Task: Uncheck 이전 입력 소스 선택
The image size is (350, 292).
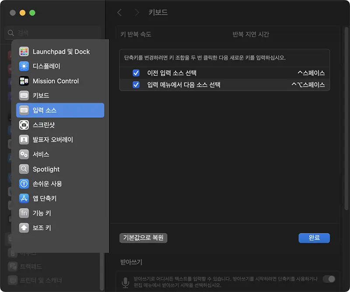Action: click(x=136, y=73)
